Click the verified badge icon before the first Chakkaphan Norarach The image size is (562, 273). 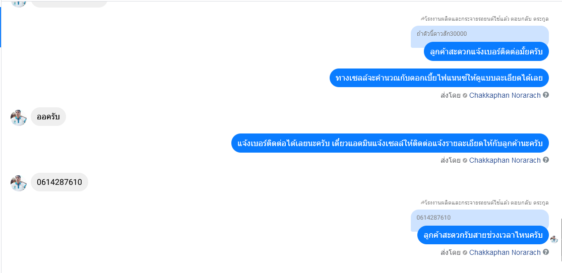pyautogui.click(x=465, y=96)
